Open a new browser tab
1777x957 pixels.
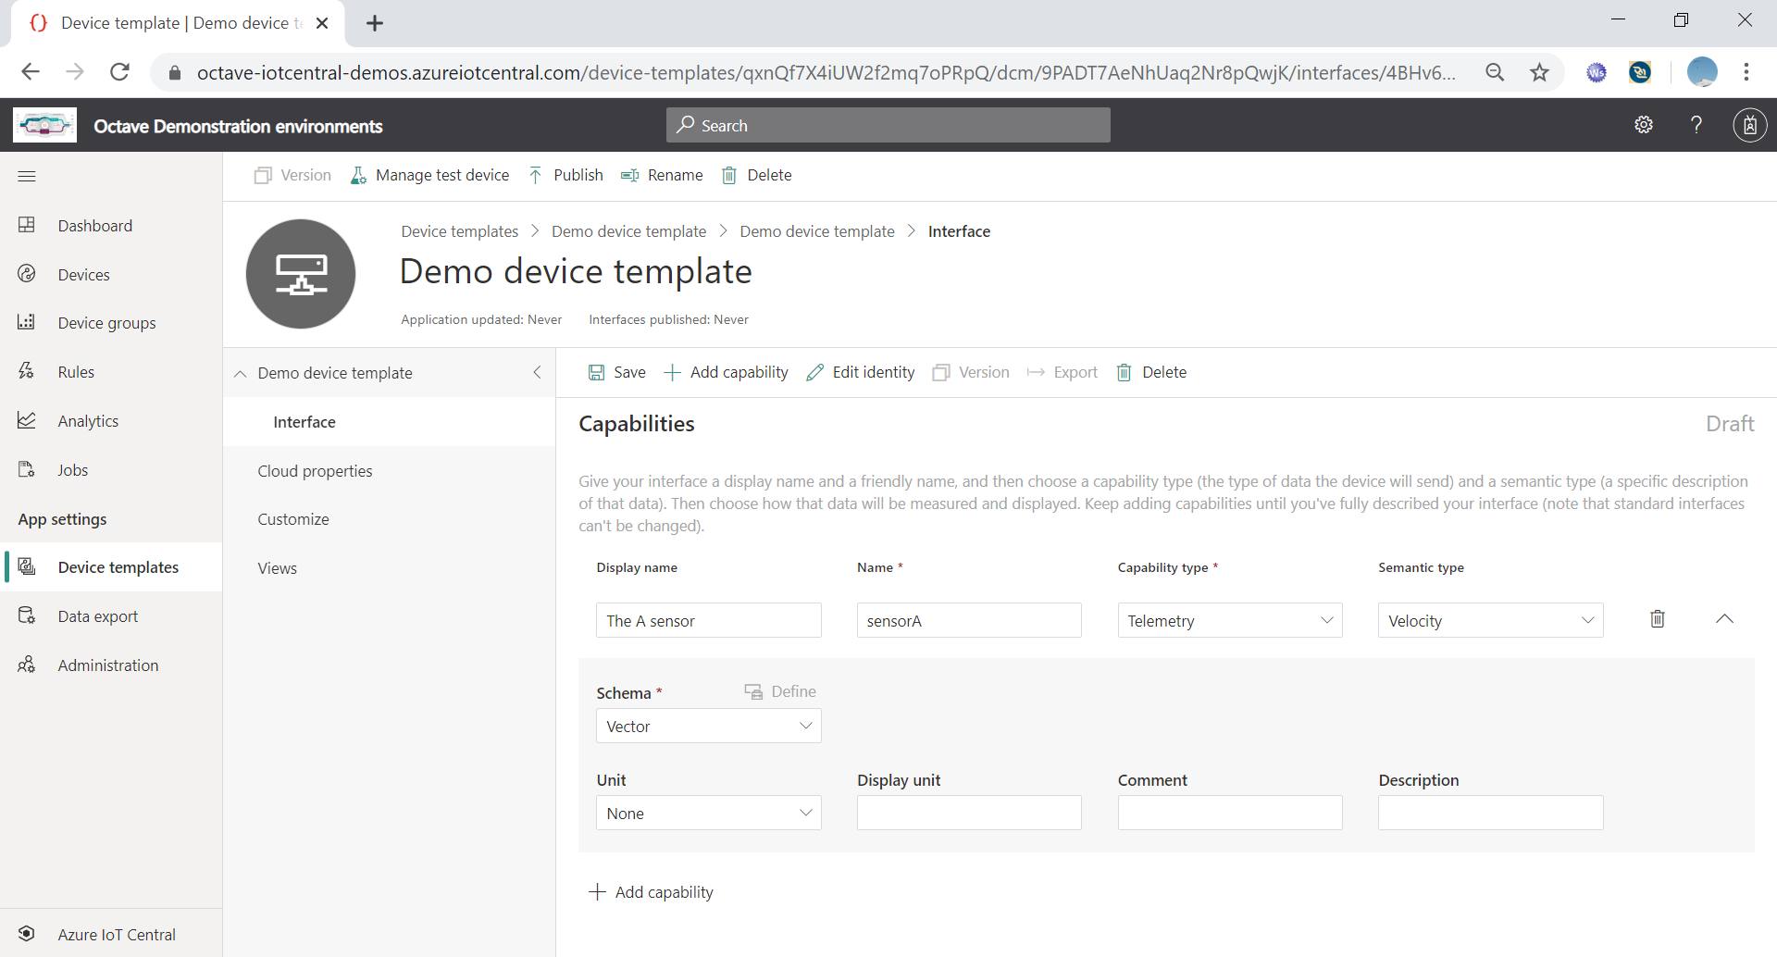coord(375,23)
